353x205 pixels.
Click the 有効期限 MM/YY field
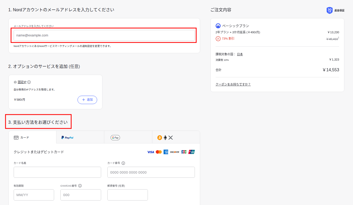[x=34, y=195]
